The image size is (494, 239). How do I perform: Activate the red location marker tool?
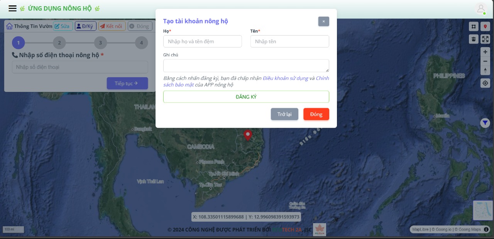485,27
